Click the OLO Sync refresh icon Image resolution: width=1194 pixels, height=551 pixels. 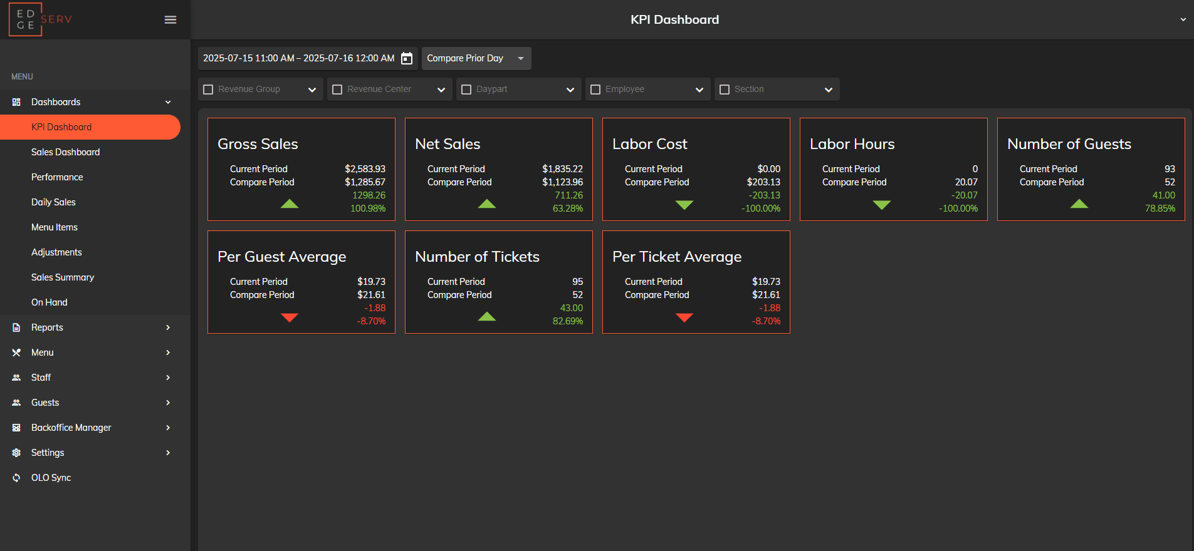[x=16, y=478]
